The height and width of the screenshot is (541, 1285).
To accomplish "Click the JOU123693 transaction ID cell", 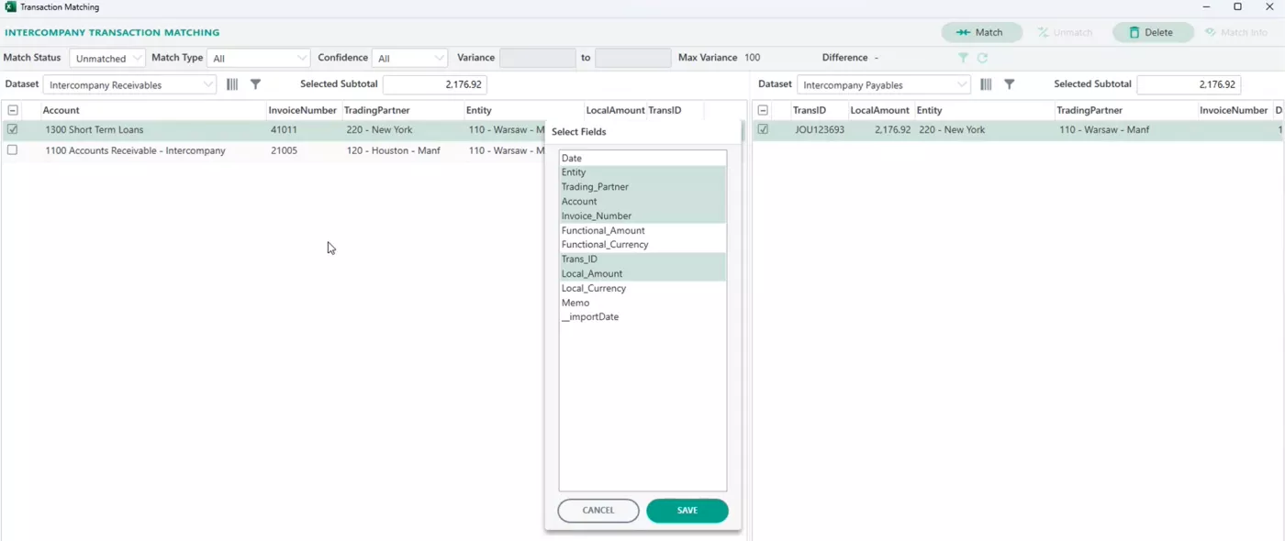I will point(820,130).
